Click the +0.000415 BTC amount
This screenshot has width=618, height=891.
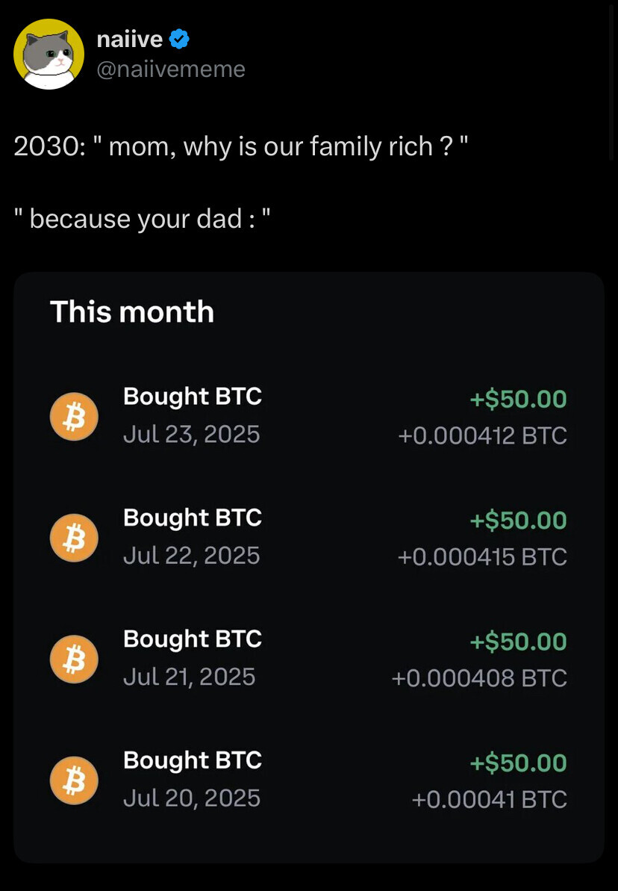(x=483, y=557)
